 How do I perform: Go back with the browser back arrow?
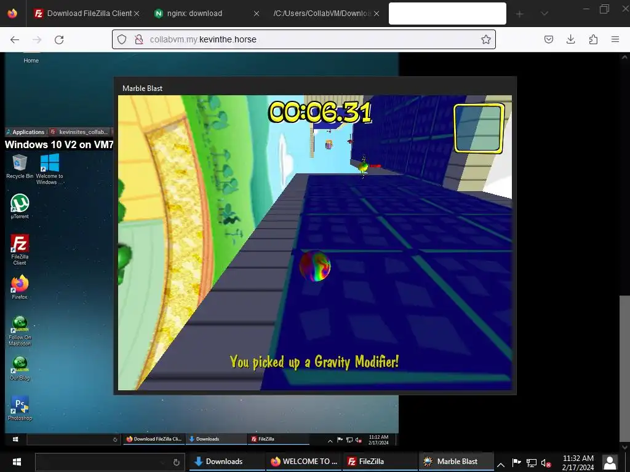15,39
